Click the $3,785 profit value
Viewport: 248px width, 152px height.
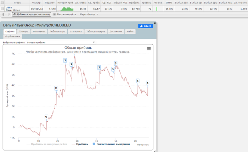point(136,9)
